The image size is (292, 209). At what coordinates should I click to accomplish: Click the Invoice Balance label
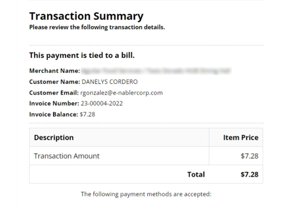54,114
